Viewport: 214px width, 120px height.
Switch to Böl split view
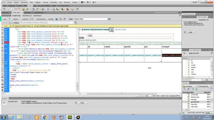(10, 19)
